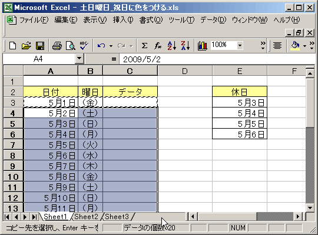
Task: Switch to Sheet2 tab
Action: tap(86, 217)
